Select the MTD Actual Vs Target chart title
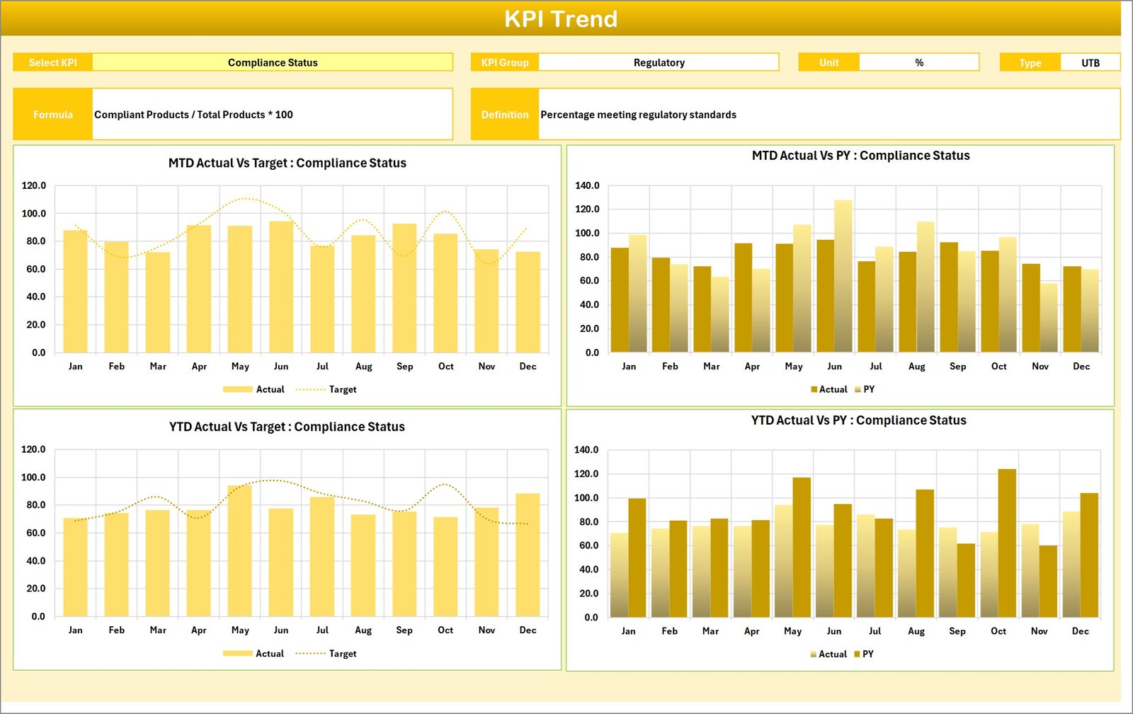The width and height of the screenshot is (1133, 714). [x=287, y=163]
